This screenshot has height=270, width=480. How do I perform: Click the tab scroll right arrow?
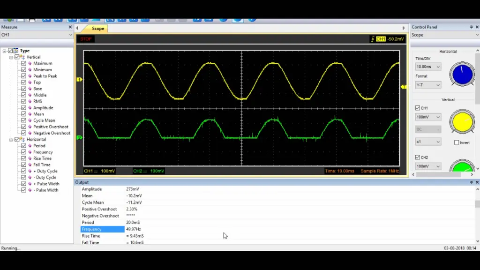pyautogui.click(x=404, y=28)
